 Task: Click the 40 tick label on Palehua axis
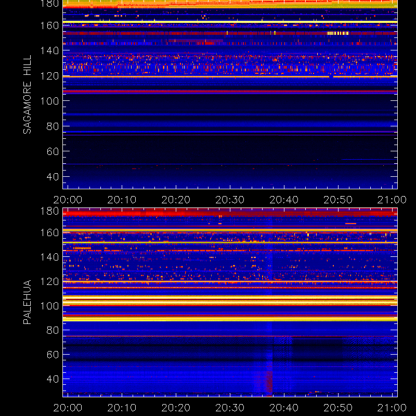pyautogui.click(x=53, y=379)
